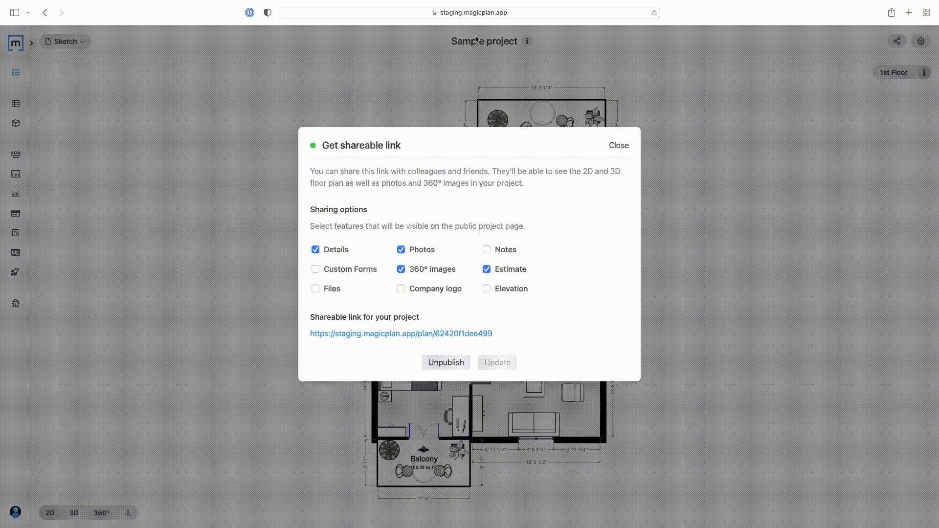Open the up-down arrows transfer icon
Viewport: 939px width, 528px height.
pyautogui.click(x=16, y=233)
